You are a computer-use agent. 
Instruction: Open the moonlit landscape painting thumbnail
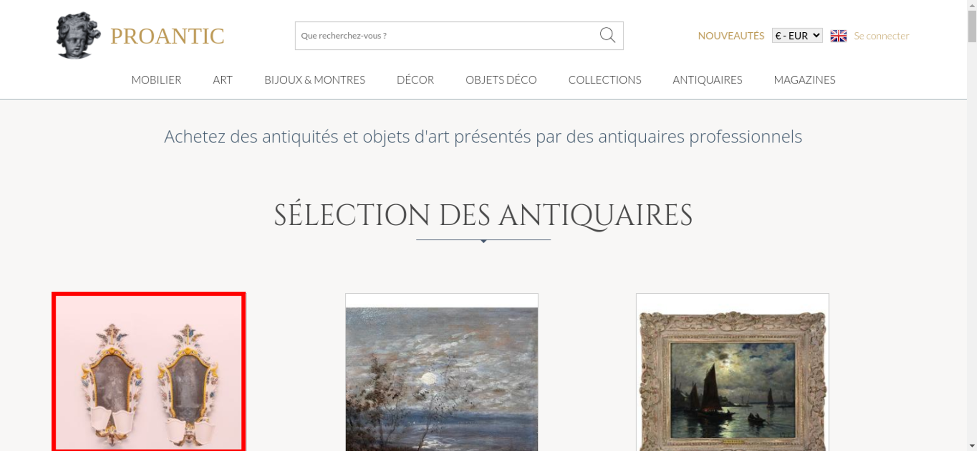442,372
